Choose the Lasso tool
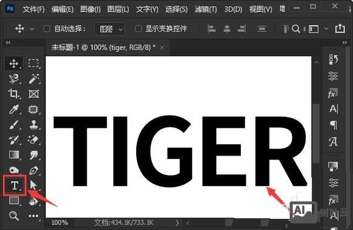This screenshot has height=230, width=353. pyautogui.click(x=14, y=79)
